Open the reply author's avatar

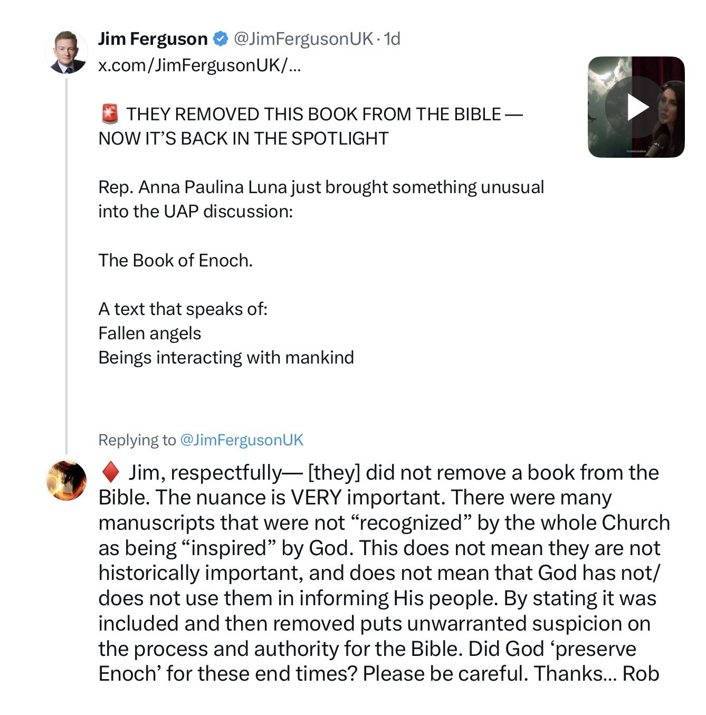click(x=66, y=480)
